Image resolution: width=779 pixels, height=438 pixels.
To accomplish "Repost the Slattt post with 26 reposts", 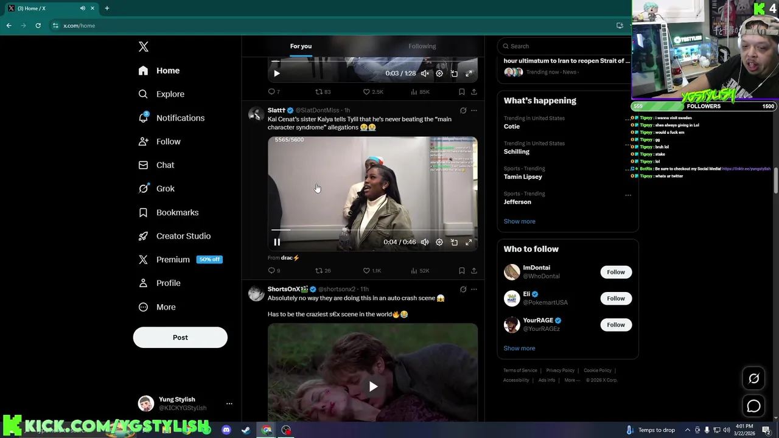I will (x=323, y=271).
